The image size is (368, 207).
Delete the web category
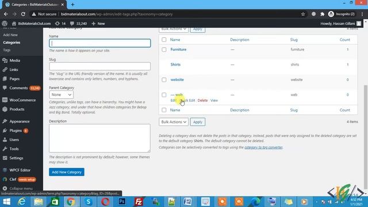(202, 101)
